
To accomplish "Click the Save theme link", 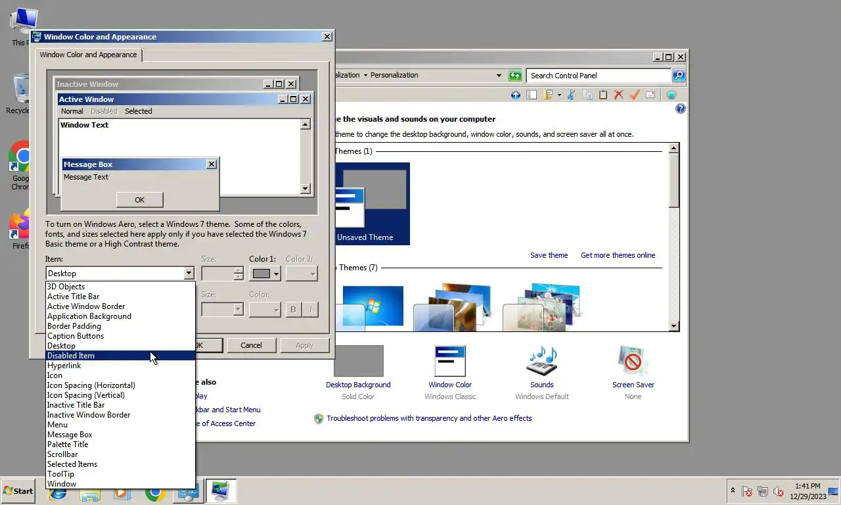I will click(549, 255).
